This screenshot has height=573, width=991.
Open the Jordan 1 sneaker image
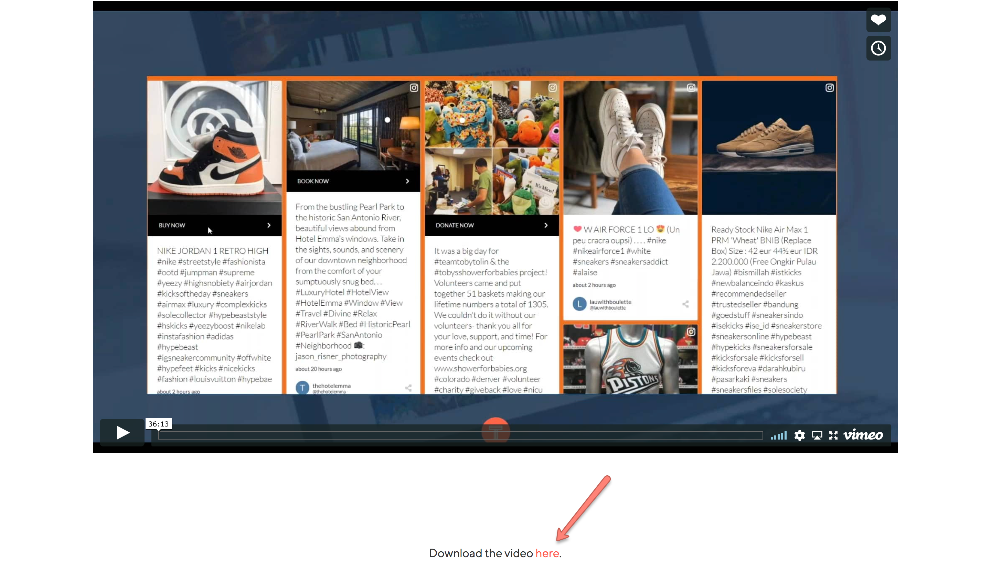click(x=214, y=148)
